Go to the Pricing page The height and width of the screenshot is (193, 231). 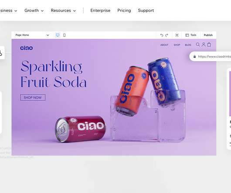point(124,10)
